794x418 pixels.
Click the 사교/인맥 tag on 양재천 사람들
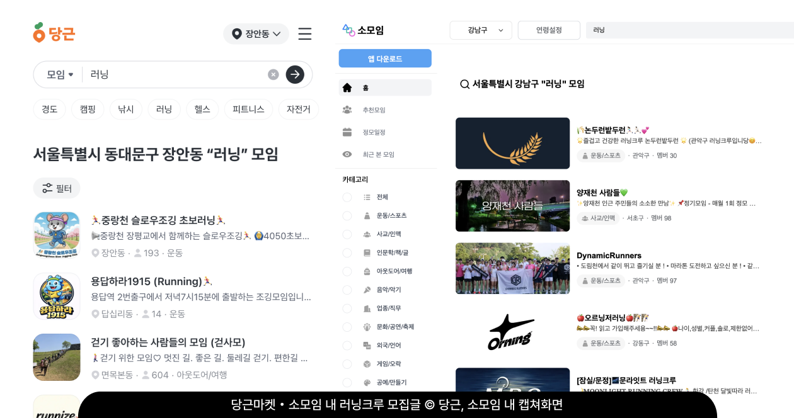coord(598,218)
